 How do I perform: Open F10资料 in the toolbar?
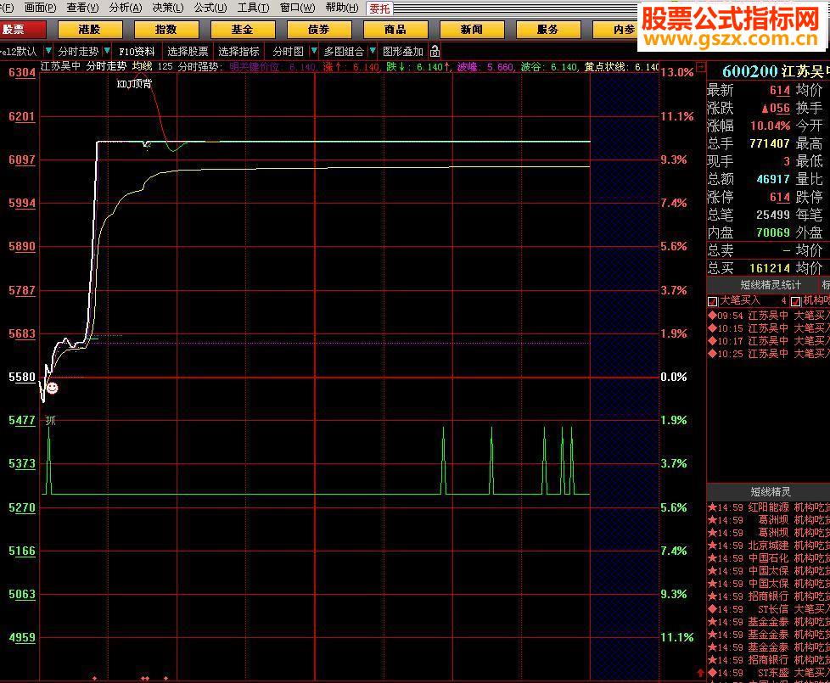pos(137,51)
